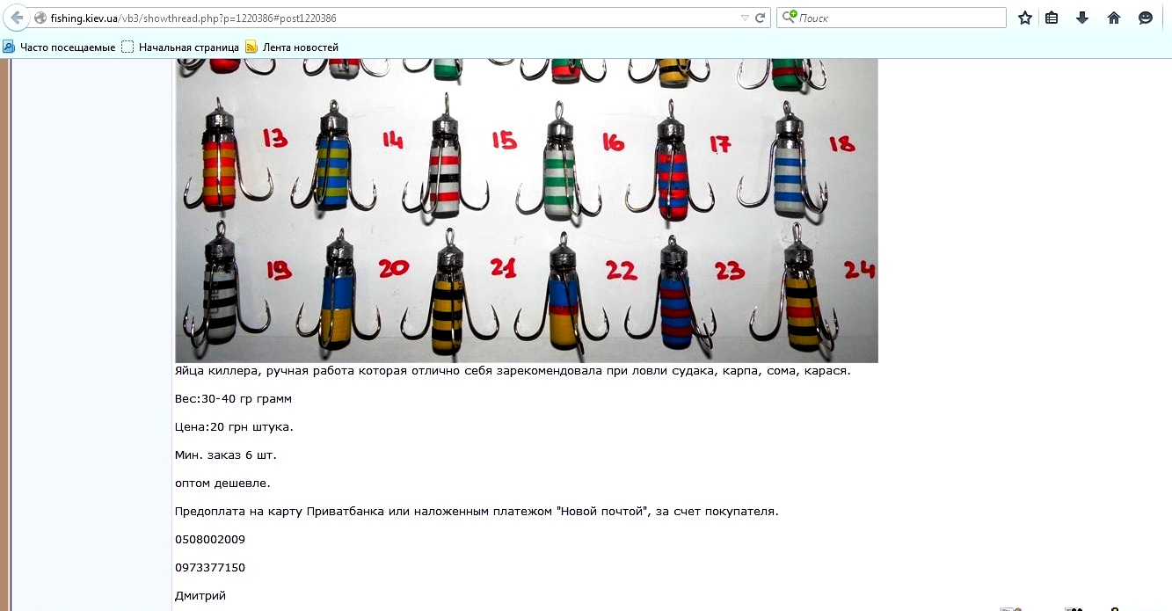Open the search engine selector icon
This screenshot has width=1172, height=611.
(x=790, y=18)
